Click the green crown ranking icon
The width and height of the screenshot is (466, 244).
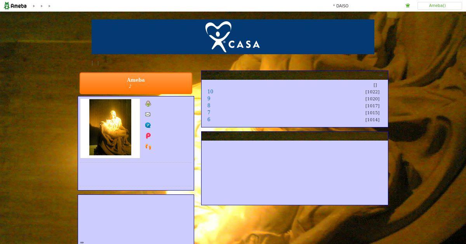tap(408, 5)
